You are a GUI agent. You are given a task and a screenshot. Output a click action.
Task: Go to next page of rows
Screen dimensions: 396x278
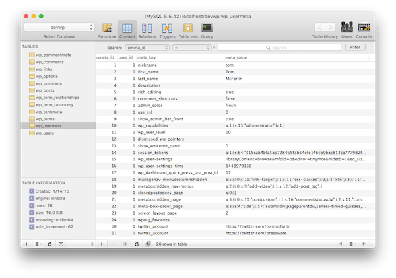tap(364, 244)
